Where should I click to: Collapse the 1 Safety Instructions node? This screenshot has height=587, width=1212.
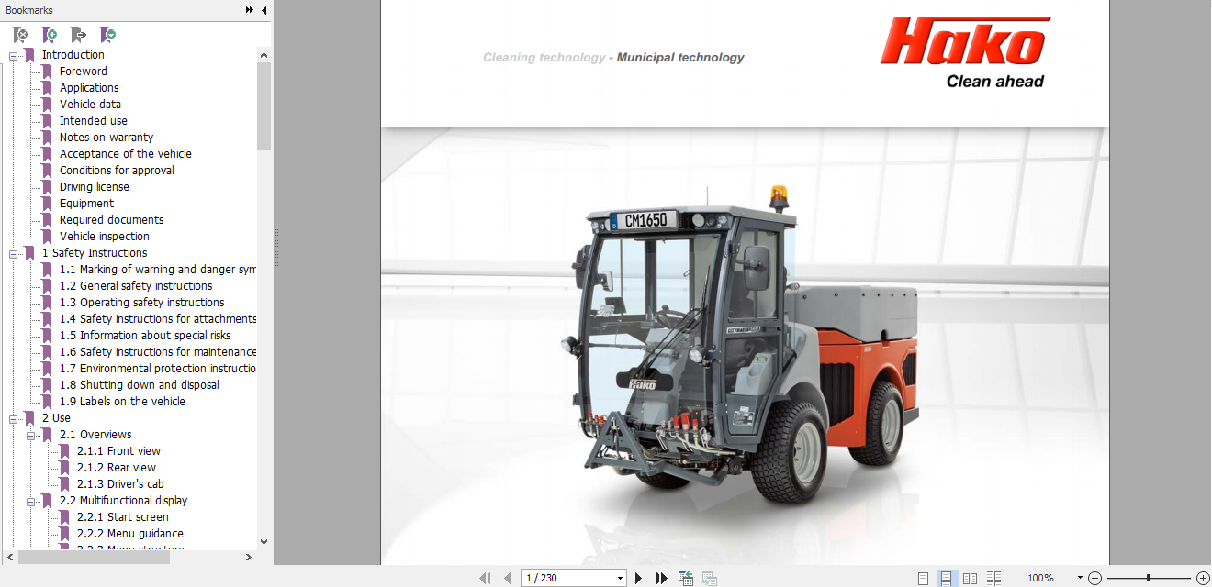point(13,253)
